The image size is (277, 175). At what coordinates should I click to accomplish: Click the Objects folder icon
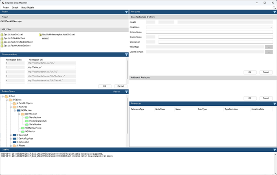coord(11,100)
